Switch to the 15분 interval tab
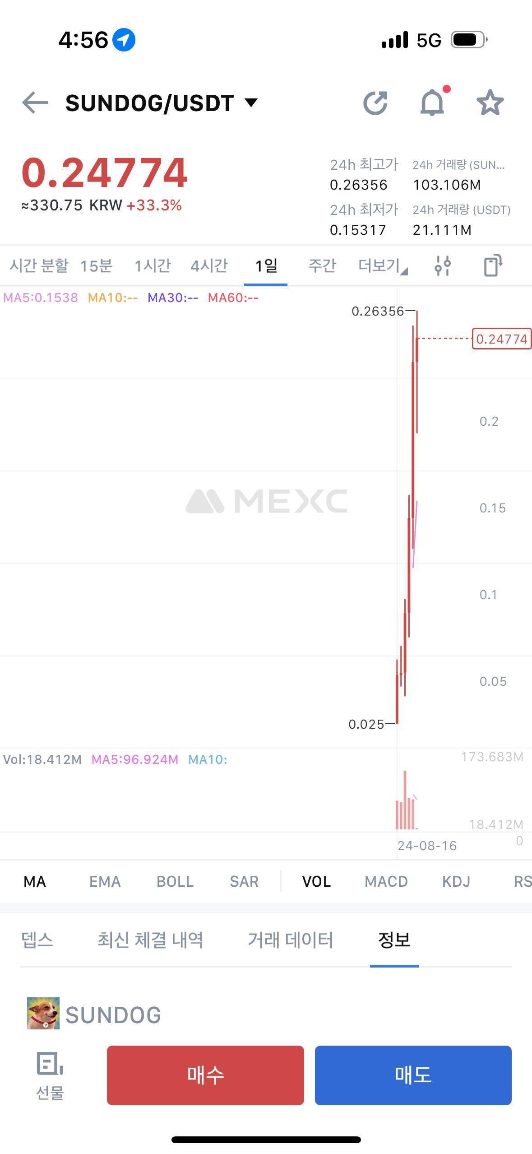This screenshot has height=1154, width=532. [96, 265]
